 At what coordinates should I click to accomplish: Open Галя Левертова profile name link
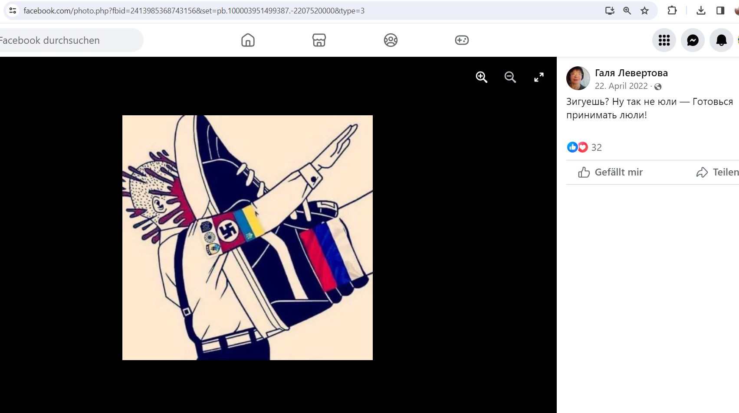point(631,73)
